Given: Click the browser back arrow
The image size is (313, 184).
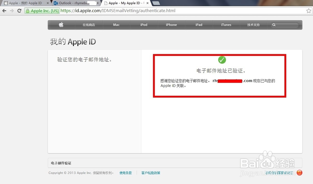Looking at the screenshot, I should (4, 11).
